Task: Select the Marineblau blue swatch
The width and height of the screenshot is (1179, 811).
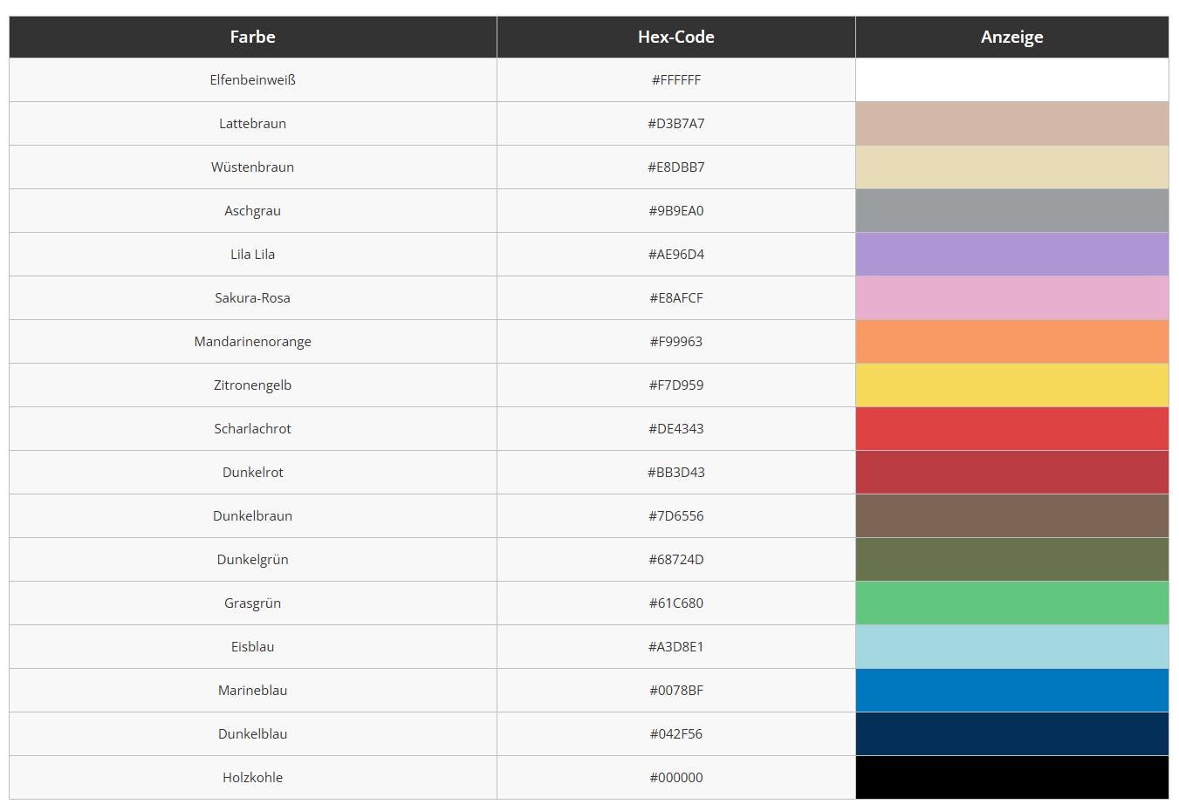Action: point(1011,690)
